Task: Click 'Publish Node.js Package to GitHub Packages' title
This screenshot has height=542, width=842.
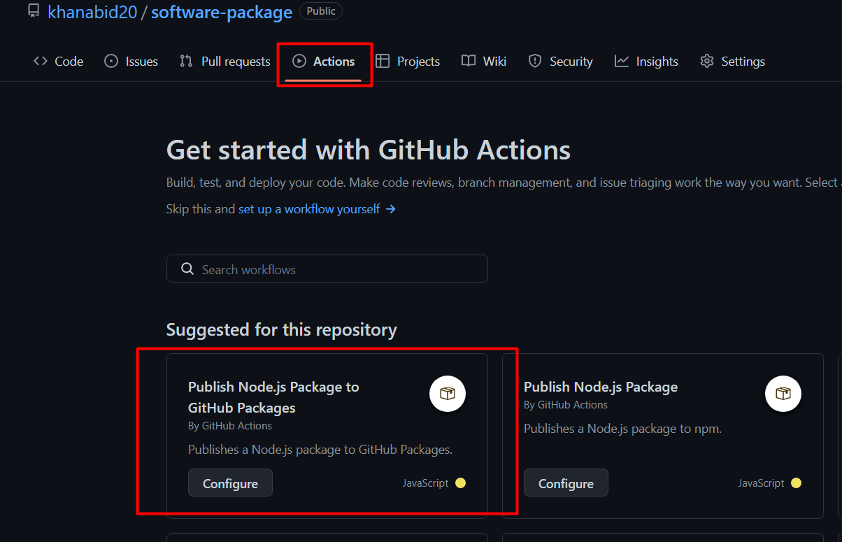Action: [x=273, y=397]
